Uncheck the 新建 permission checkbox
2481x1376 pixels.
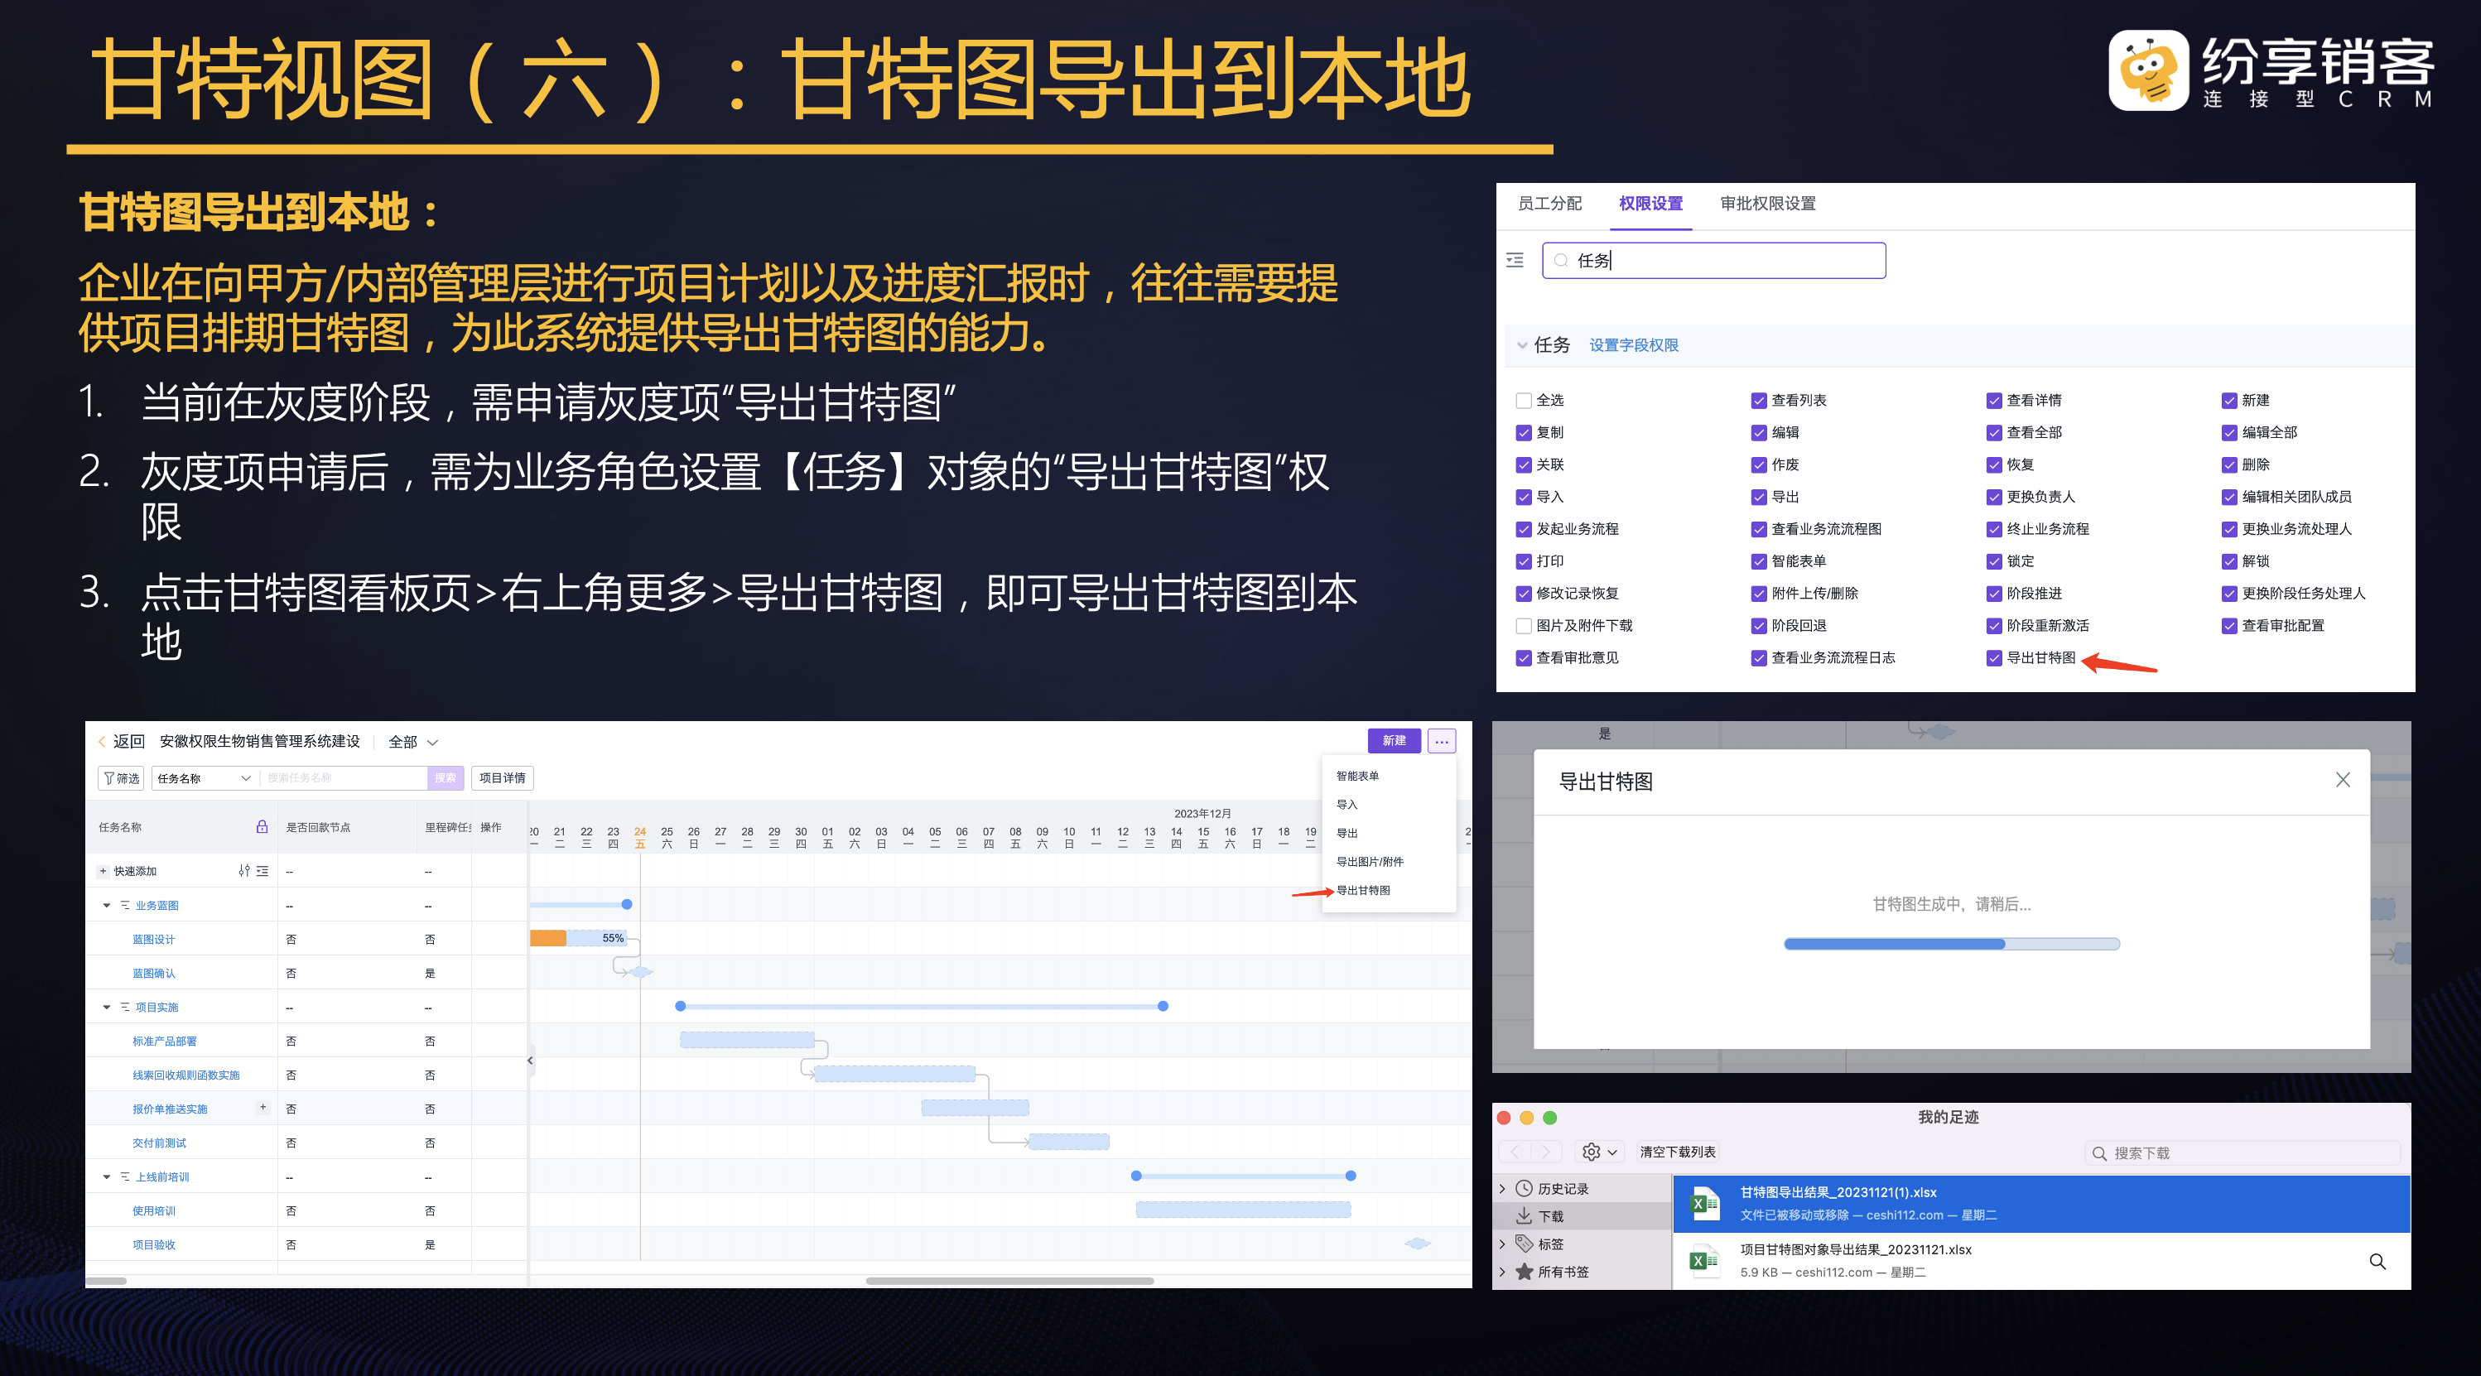(x=2228, y=401)
